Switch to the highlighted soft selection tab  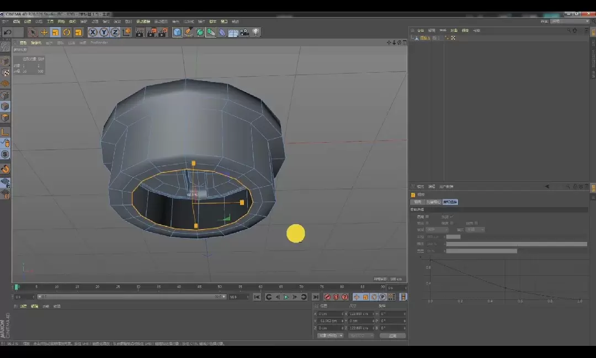tap(450, 202)
